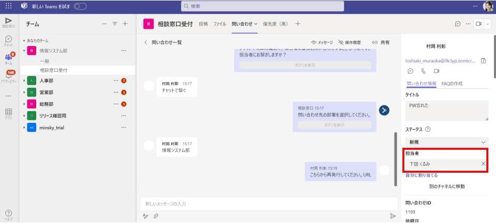Open the アプリ icon in the sidebar
The height and width of the screenshot is (224, 496).
tap(9, 114)
